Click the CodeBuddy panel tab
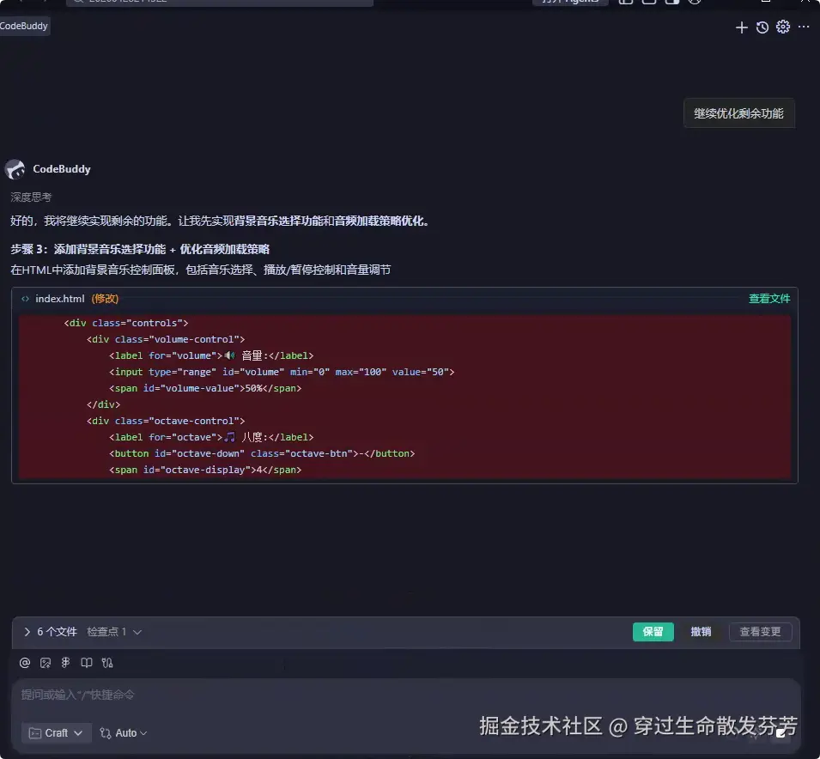Image resolution: width=820 pixels, height=759 pixels. pos(24,26)
